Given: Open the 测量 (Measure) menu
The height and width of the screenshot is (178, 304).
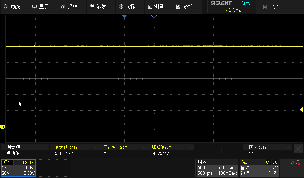Looking at the screenshot, I should coord(159,7).
